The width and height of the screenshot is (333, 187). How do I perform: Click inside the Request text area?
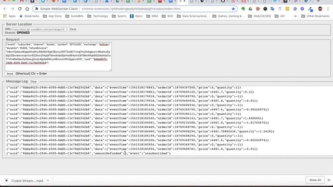58,57
